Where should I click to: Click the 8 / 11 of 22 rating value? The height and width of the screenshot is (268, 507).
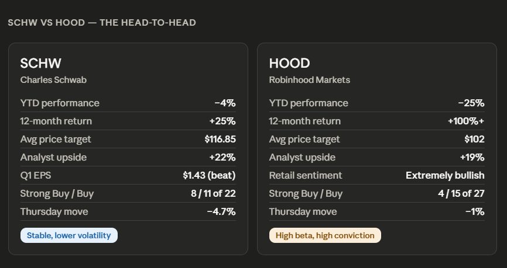point(214,193)
